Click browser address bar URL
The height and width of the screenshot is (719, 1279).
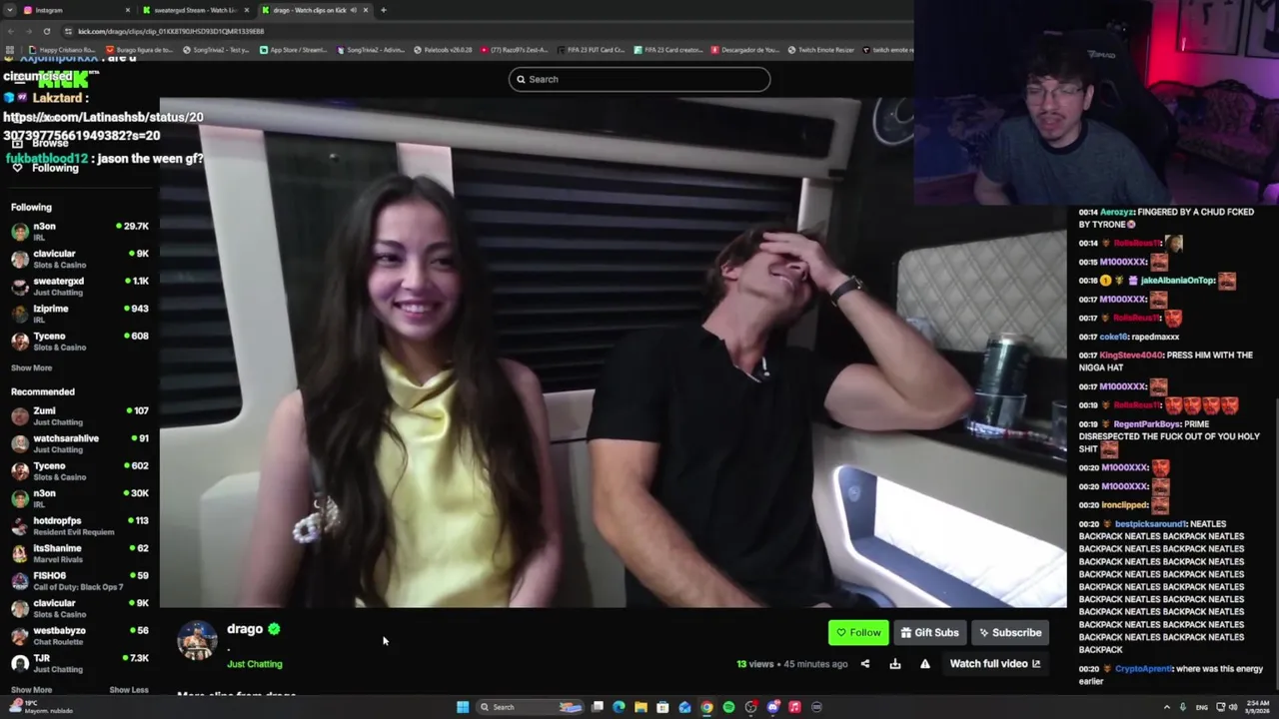(x=171, y=31)
